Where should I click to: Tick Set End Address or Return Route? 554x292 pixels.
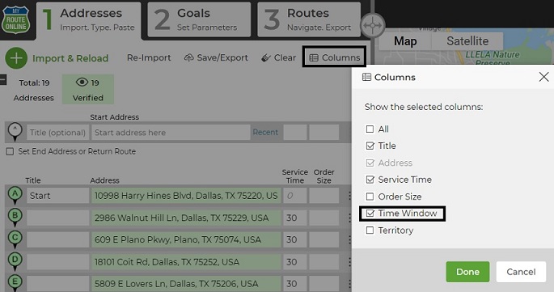pyautogui.click(x=10, y=151)
